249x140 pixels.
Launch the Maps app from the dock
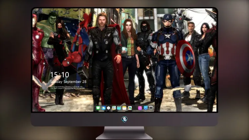point(114,108)
